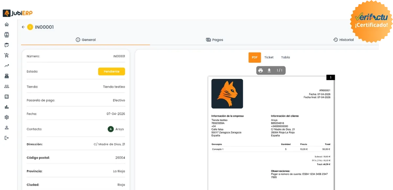
Task: Show the Tabla view of invoice
Action: pyautogui.click(x=285, y=57)
